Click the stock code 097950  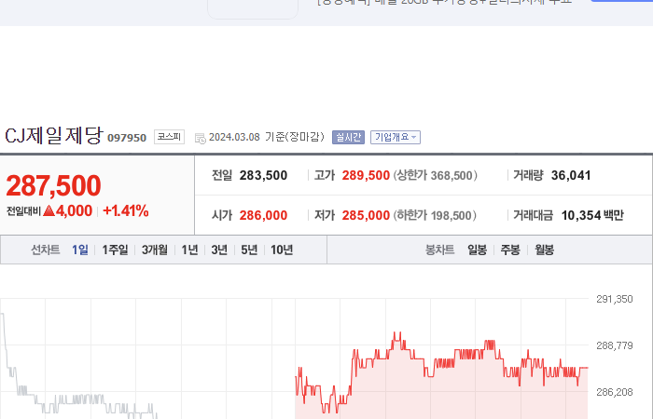127,138
